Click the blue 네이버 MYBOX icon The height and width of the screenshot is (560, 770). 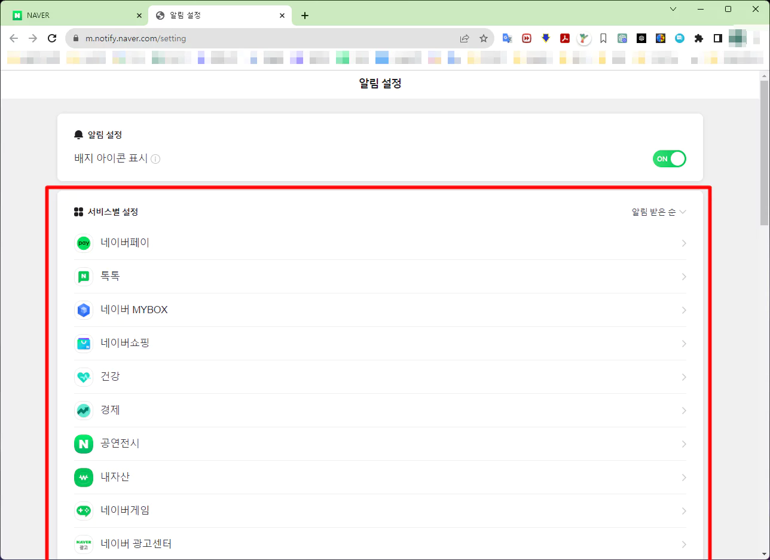tap(84, 310)
